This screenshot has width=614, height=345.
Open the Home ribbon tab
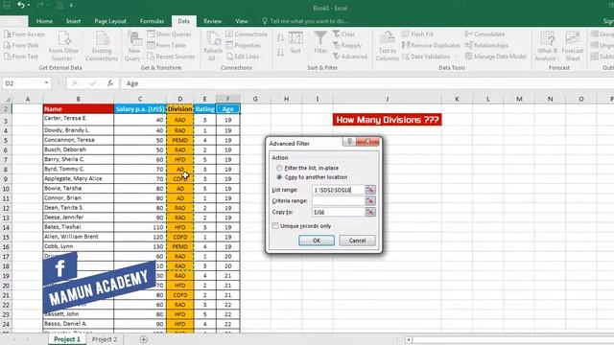pyautogui.click(x=44, y=21)
